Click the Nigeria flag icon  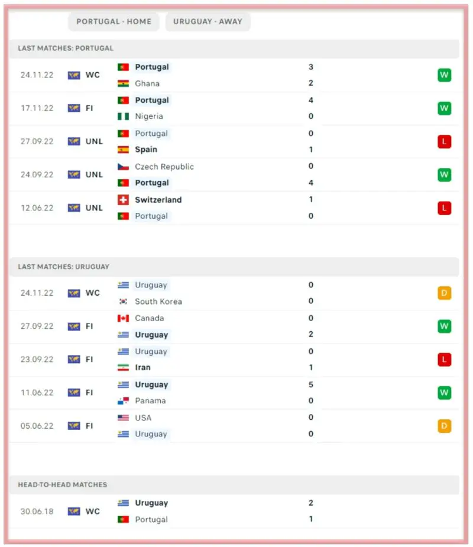click(123, 116)
